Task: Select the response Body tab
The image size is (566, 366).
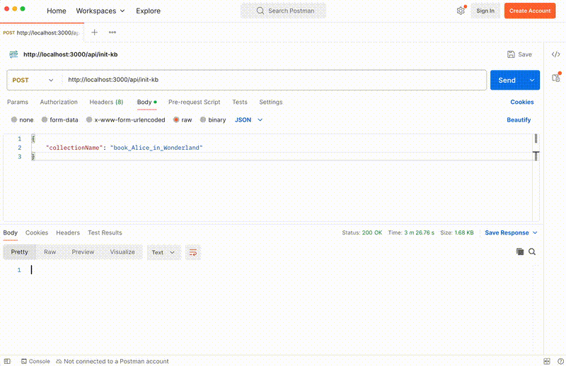Action: tap(11, 232)
